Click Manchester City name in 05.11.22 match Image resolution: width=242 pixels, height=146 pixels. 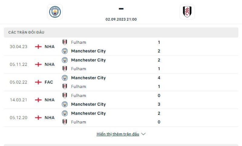88,60
